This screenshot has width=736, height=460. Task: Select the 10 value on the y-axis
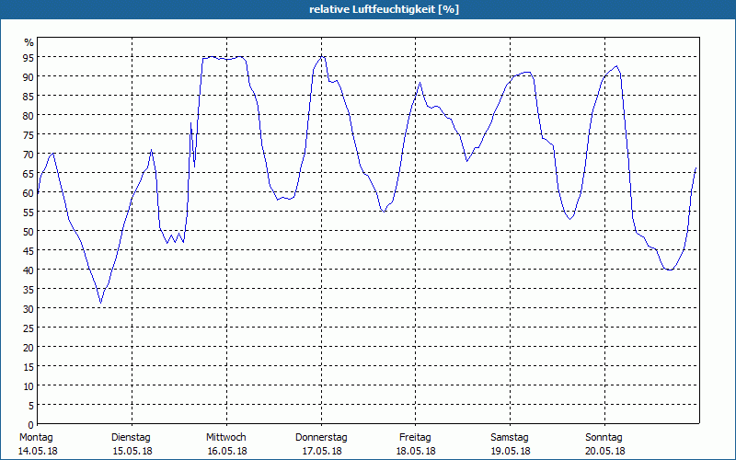(x=29, y=386)
